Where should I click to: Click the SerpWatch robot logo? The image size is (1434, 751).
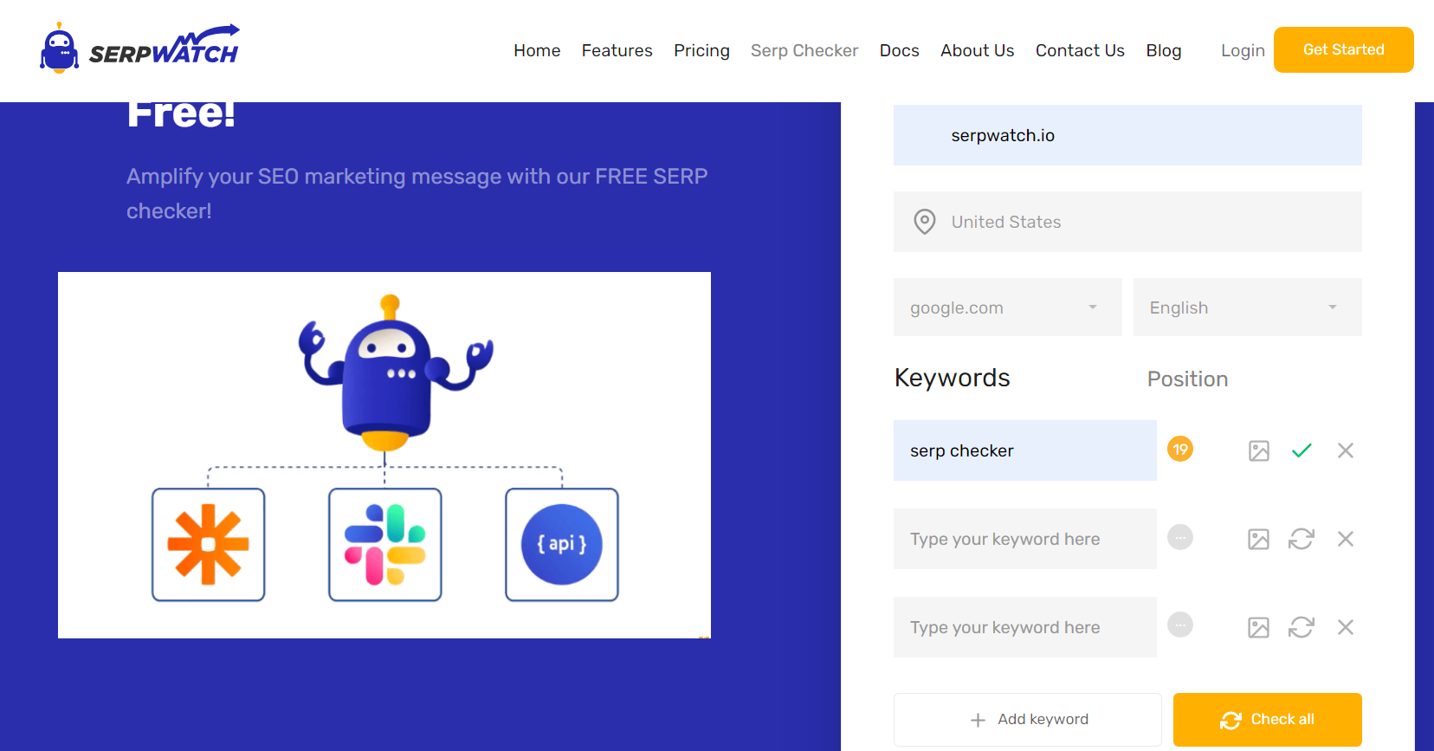(139, 48)
